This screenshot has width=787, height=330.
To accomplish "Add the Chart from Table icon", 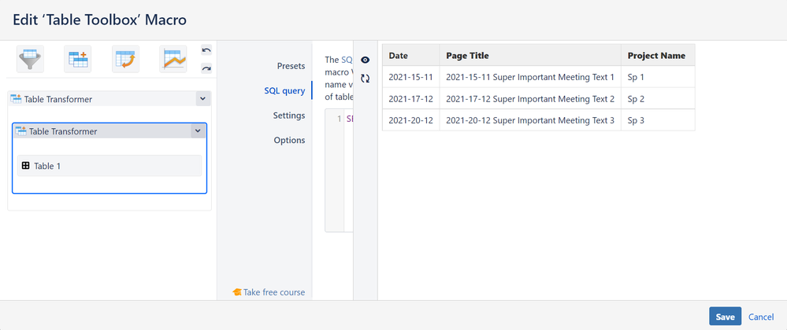I will pyautogui.click(x=173, y=59).
